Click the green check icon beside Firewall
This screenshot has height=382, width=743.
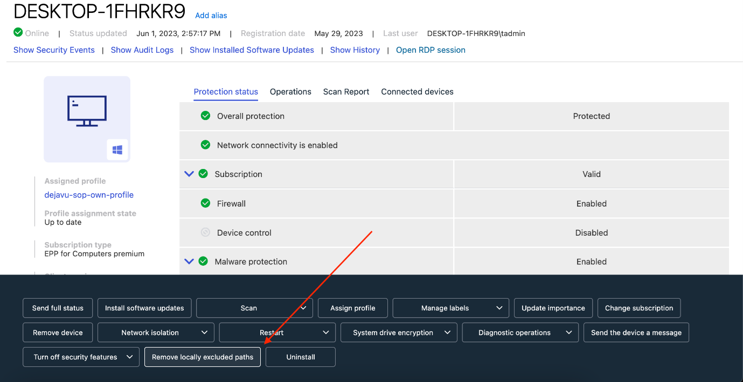(x=205, y=203)
